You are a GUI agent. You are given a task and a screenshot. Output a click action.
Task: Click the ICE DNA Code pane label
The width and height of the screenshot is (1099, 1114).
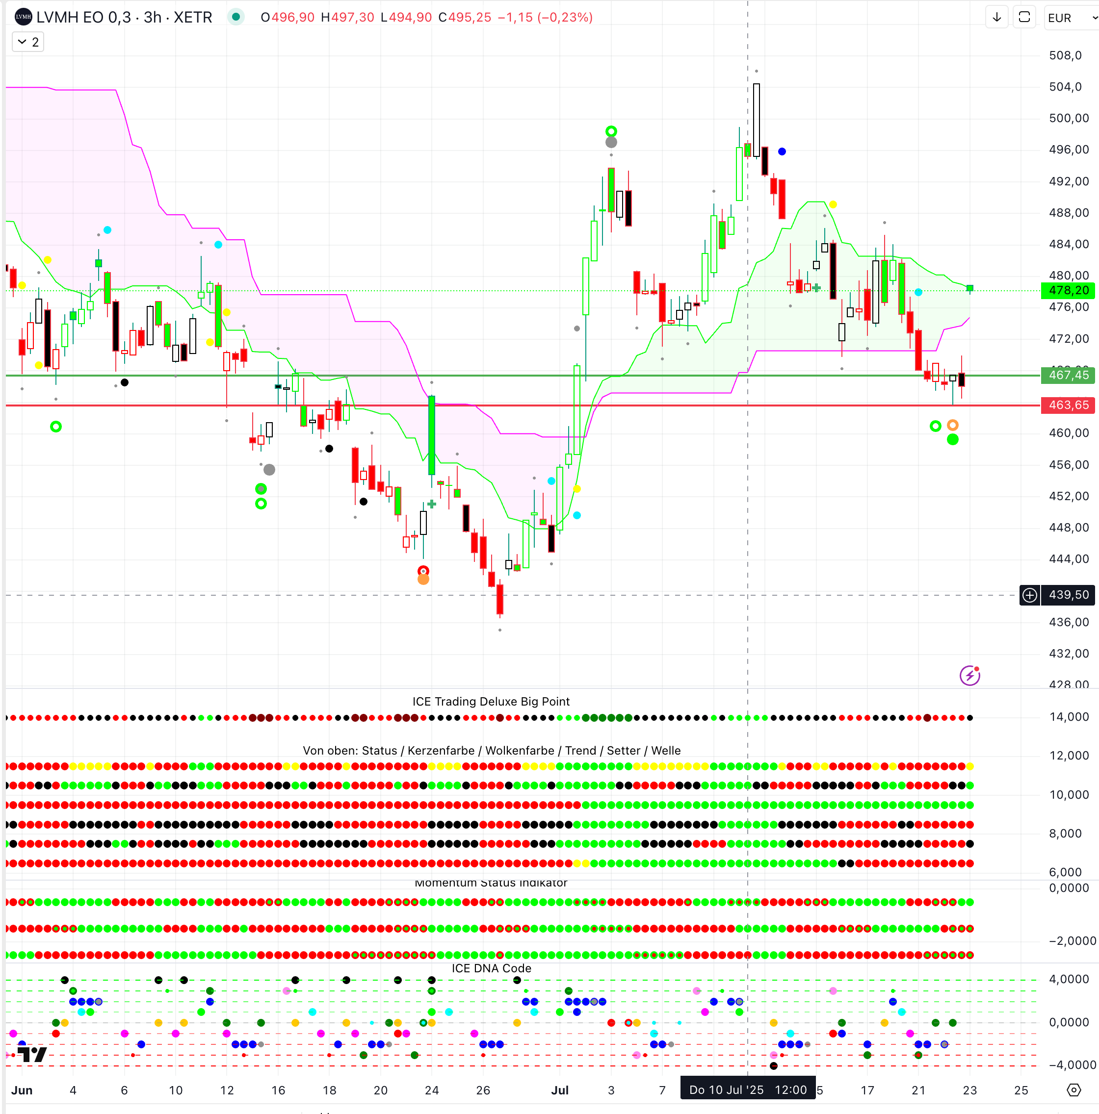point(491,969)
